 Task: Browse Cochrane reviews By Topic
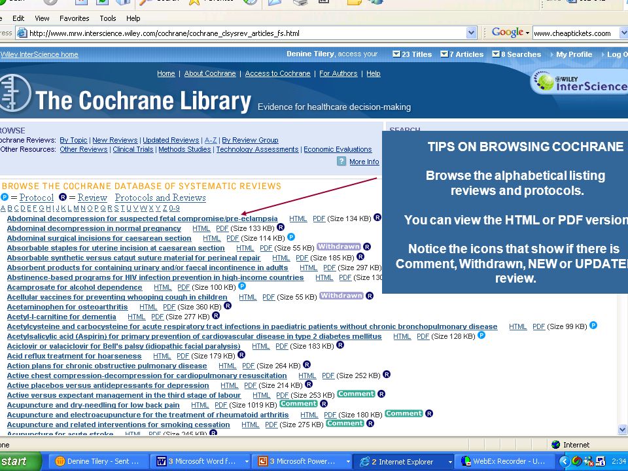[73, 140]
